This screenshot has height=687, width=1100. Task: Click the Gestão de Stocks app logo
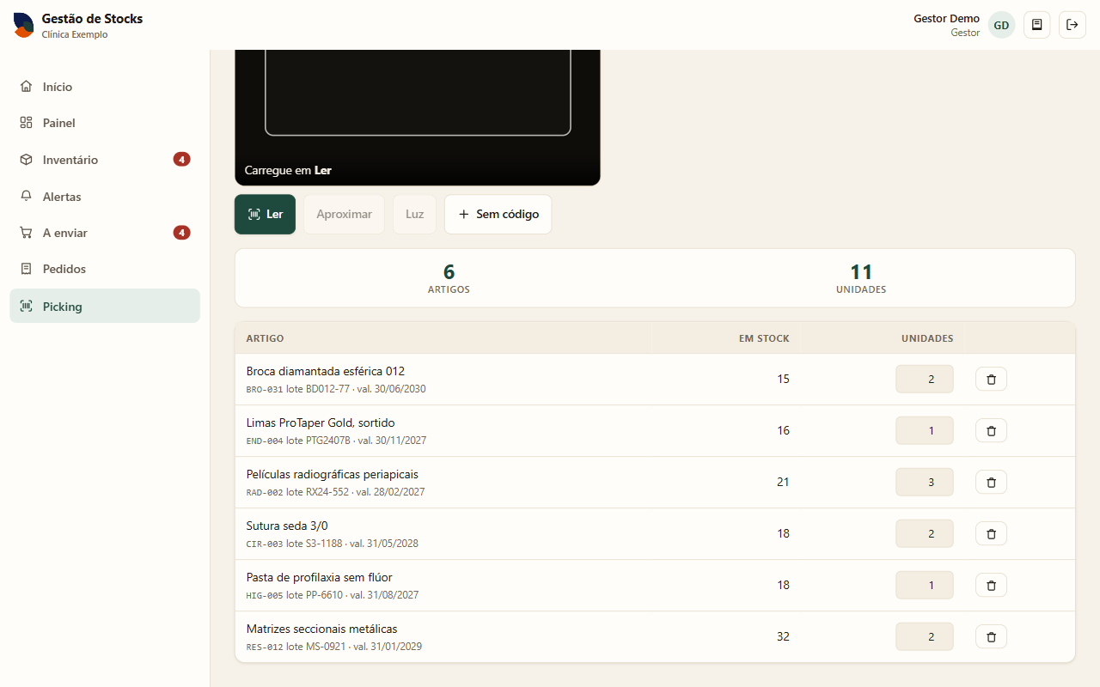[x=24, y=25]
